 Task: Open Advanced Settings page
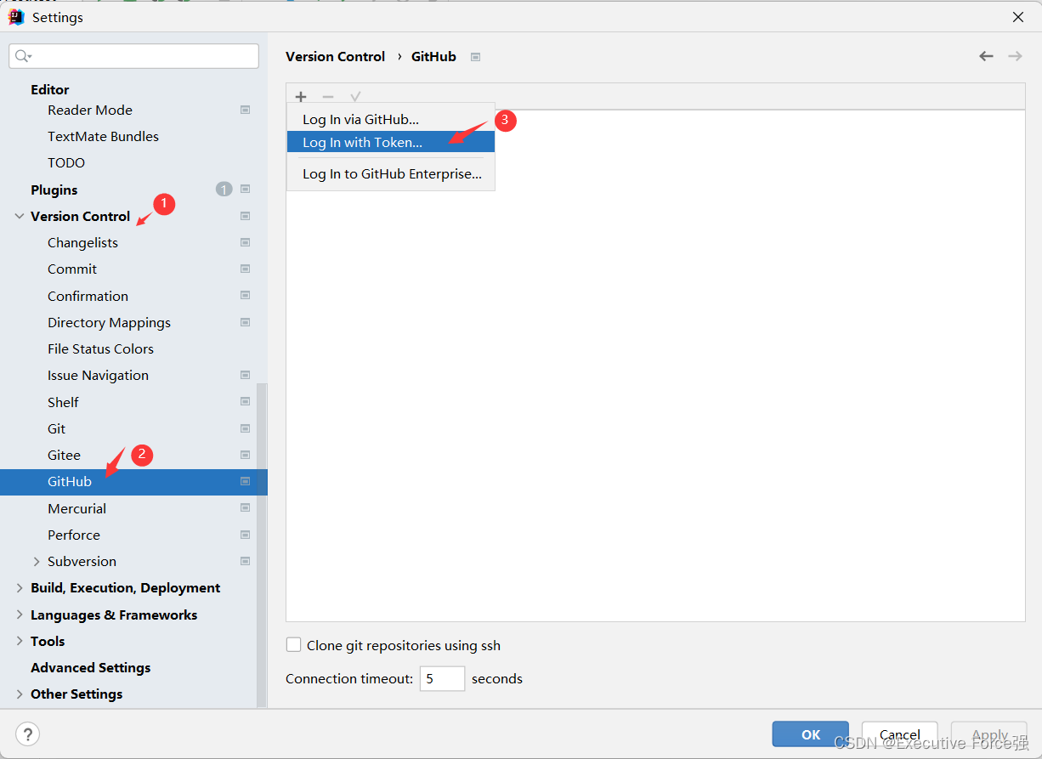click(x=90, y=667)
